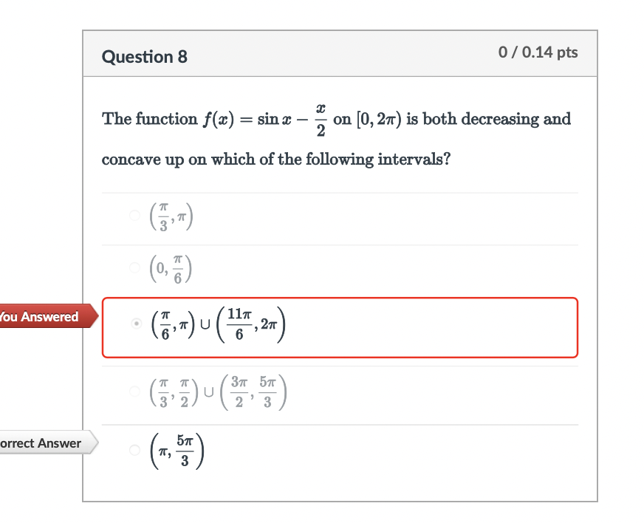Click the union symbol in the selected answer
The height and width of the screenshot is (523, 644).
click(x=205, y=323)
